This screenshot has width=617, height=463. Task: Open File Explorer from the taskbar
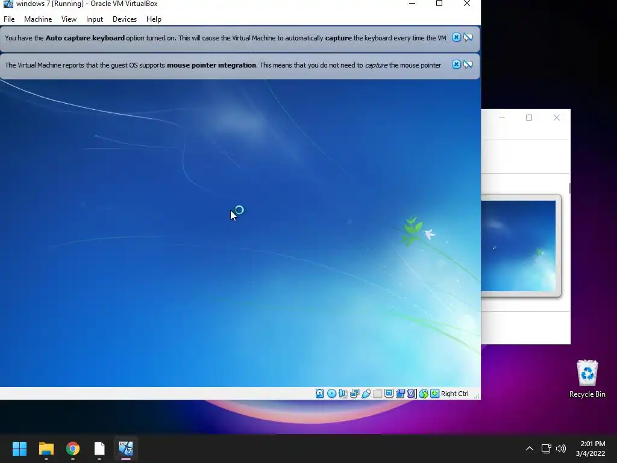46,449
